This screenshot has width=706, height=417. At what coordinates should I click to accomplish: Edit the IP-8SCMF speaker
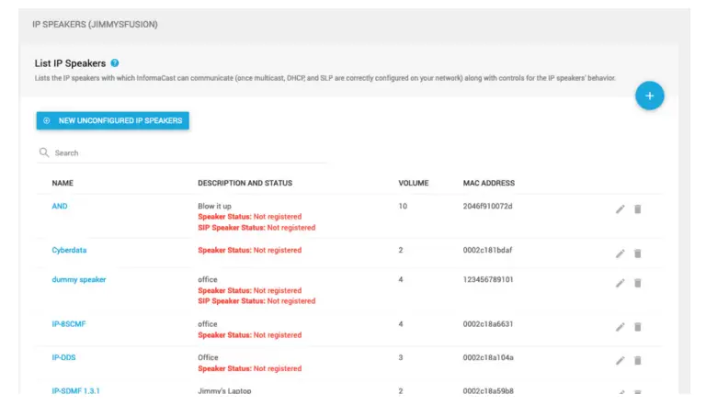click(620, 327)
